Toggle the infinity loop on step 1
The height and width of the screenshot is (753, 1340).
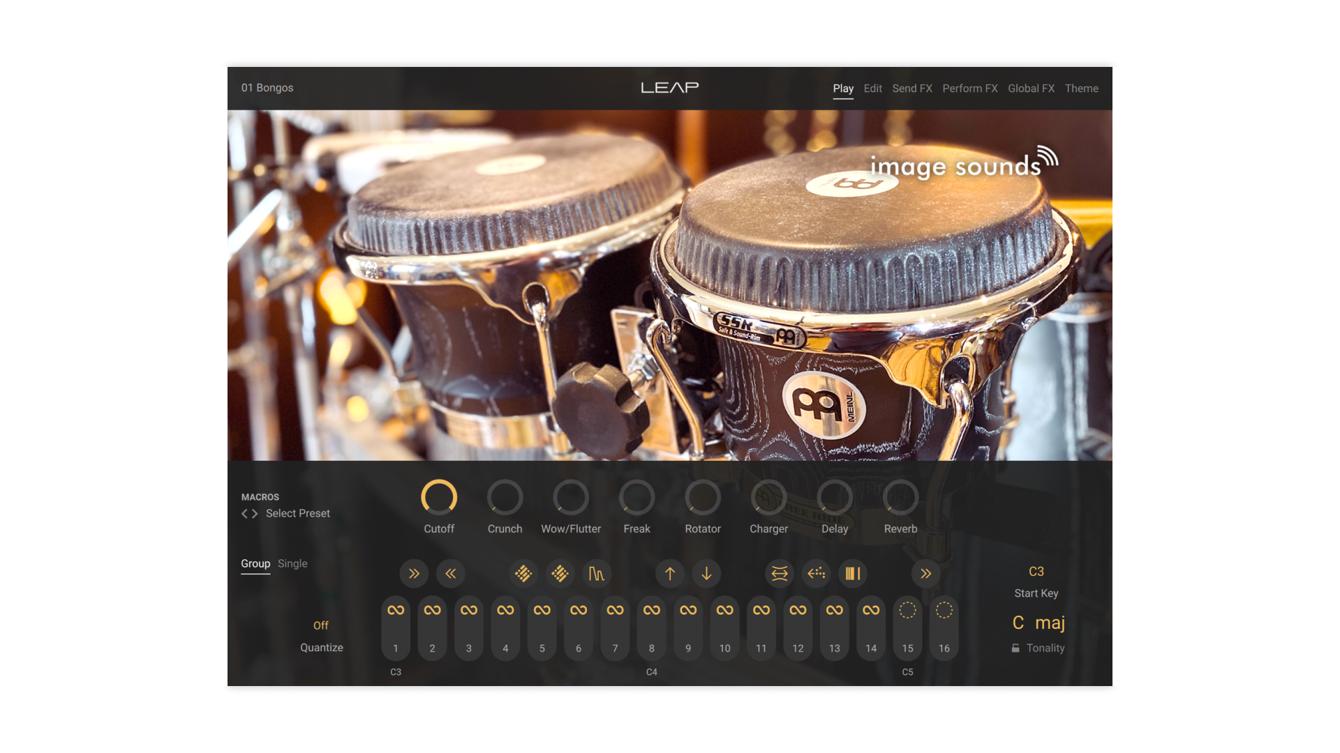coord(395,609)
